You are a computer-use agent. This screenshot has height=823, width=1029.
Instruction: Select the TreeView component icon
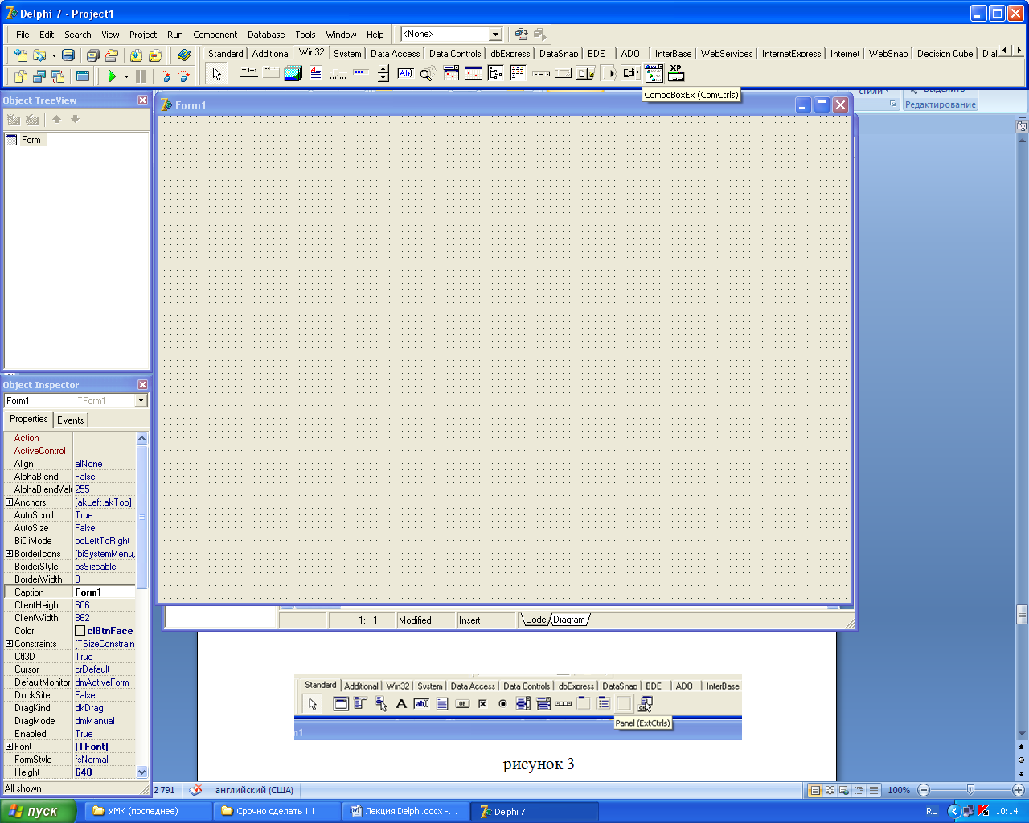pyautogui.click(x=496, y=73)
